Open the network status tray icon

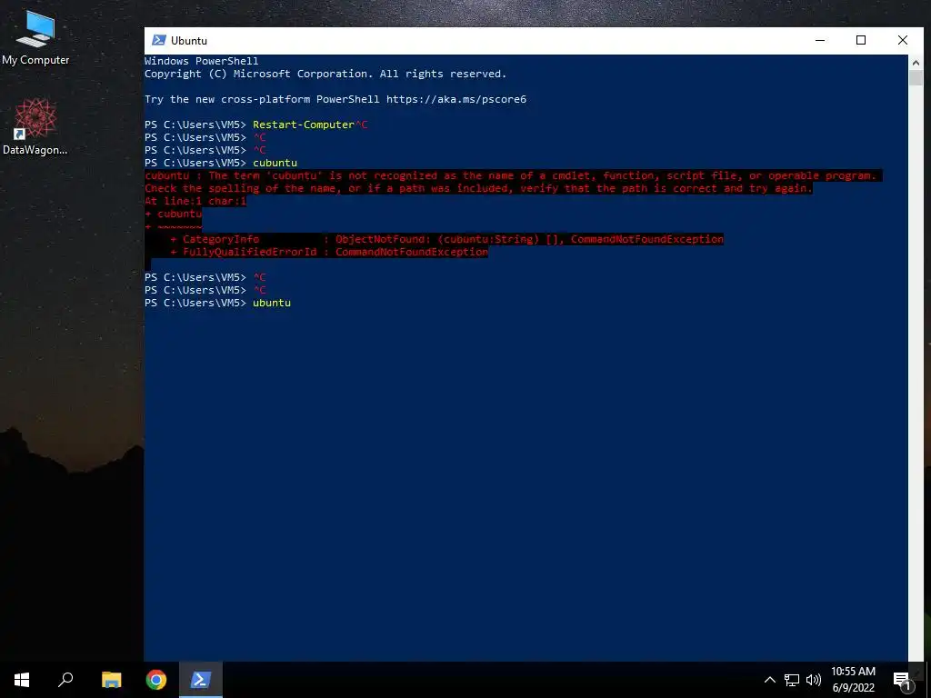coord(792,680)
